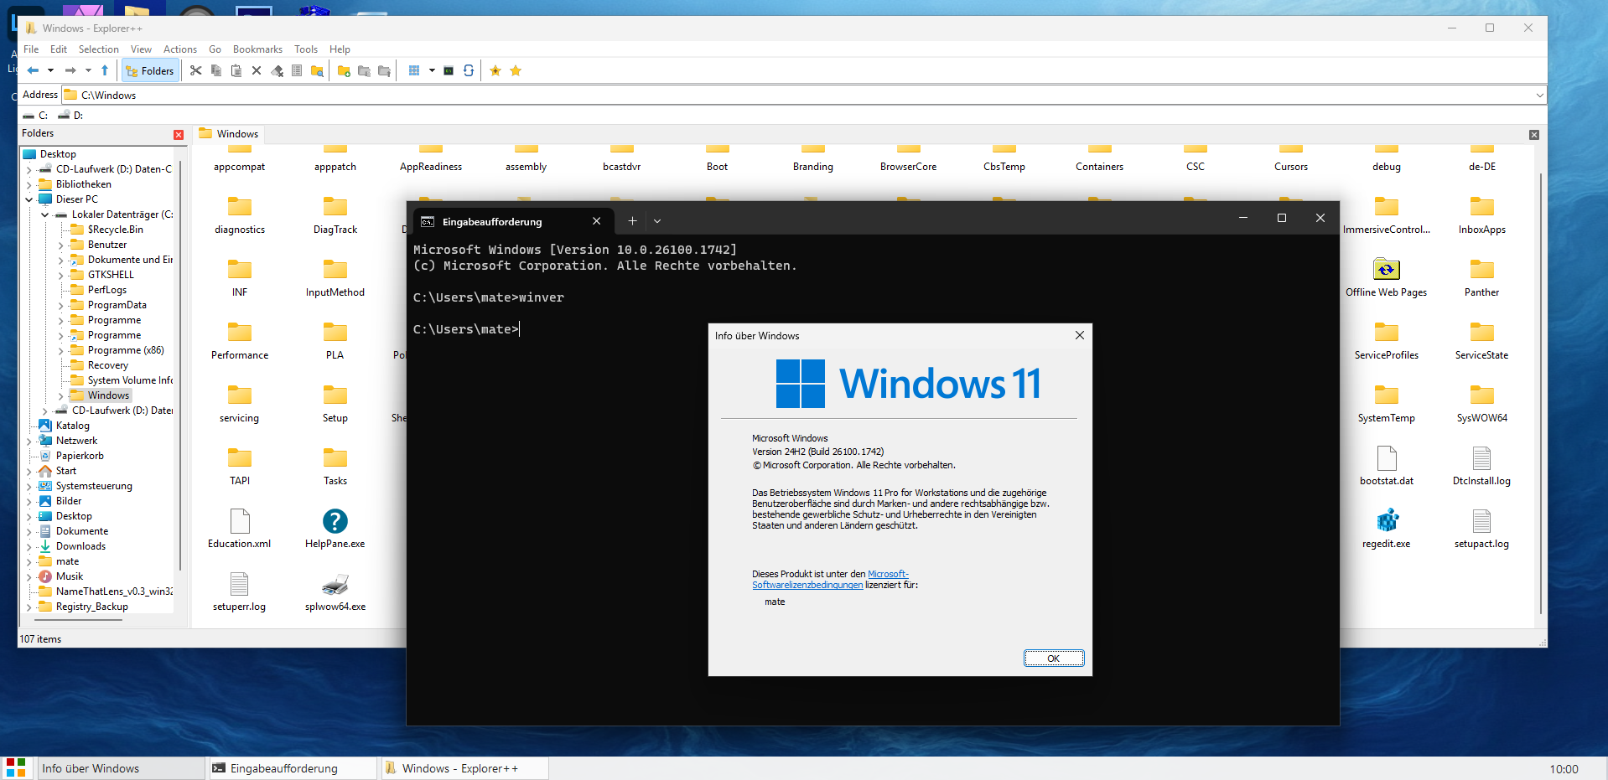This screenshot has width=1608, height=780.
Task: Close the Info über Windows dialog
Action: 1080,335
